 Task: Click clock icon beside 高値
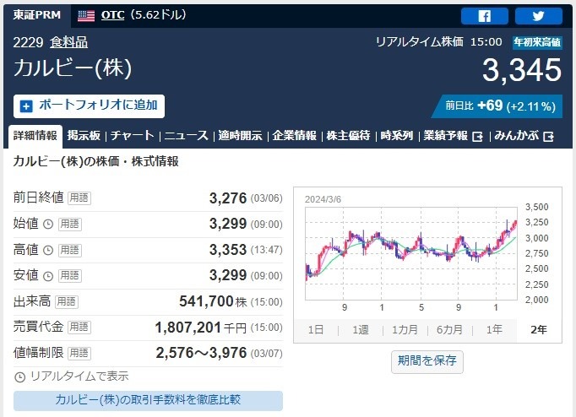point(48,251)
